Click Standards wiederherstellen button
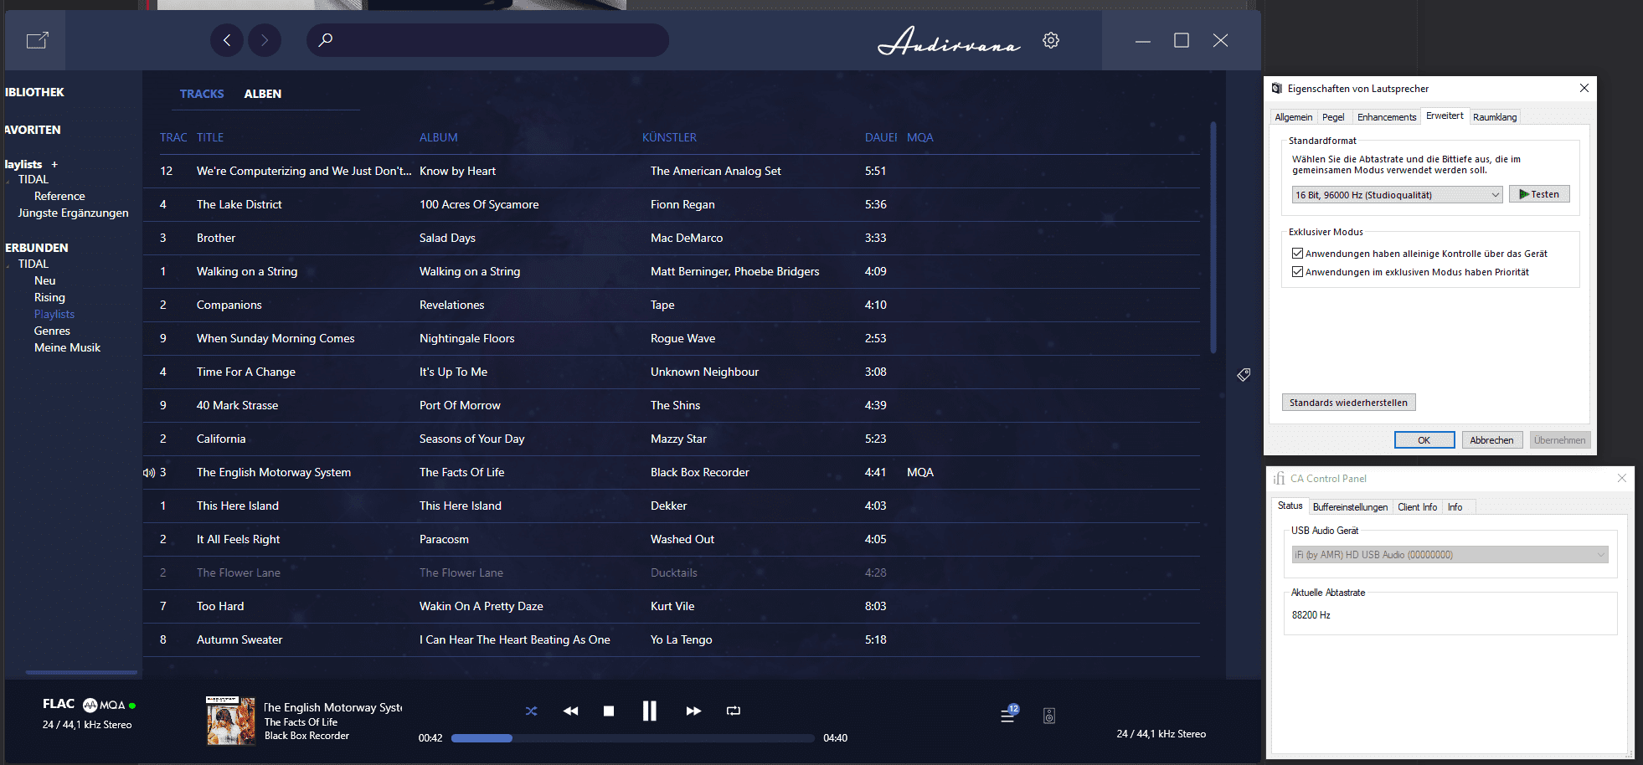Viewport: 1643px width, 765px height. coord(1349,403)
